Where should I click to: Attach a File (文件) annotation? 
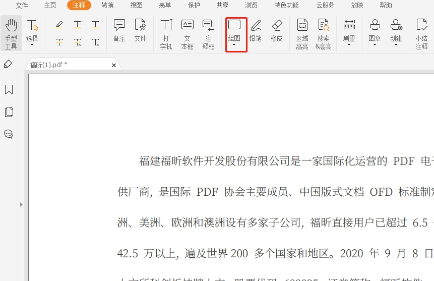tap(140, 30)
